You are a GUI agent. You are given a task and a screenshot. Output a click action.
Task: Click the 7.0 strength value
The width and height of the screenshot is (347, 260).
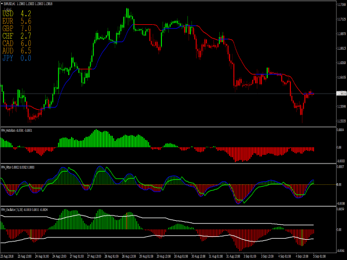click(x=26, y=28)
